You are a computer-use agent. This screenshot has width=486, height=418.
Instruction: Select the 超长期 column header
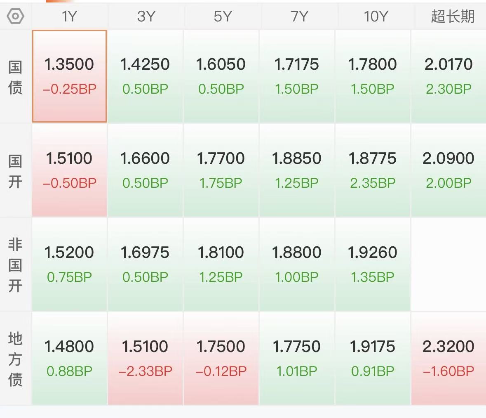[x=453, y=16]
